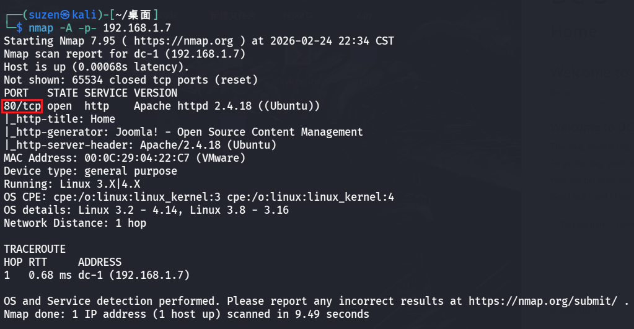This screenshot has height=329, width=634.
Task: Click the 192.168.1.7 target in the command
Action: coord(137,28)
